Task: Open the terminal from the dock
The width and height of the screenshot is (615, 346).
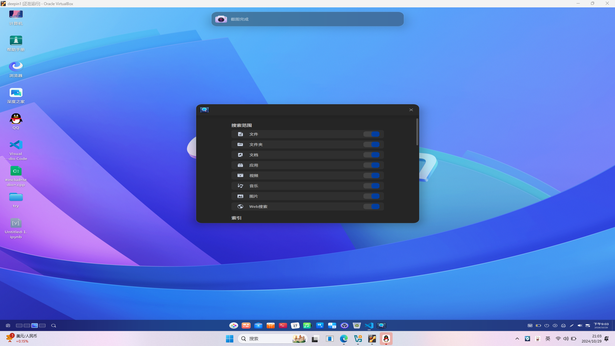Action: [x=283, y=325]
